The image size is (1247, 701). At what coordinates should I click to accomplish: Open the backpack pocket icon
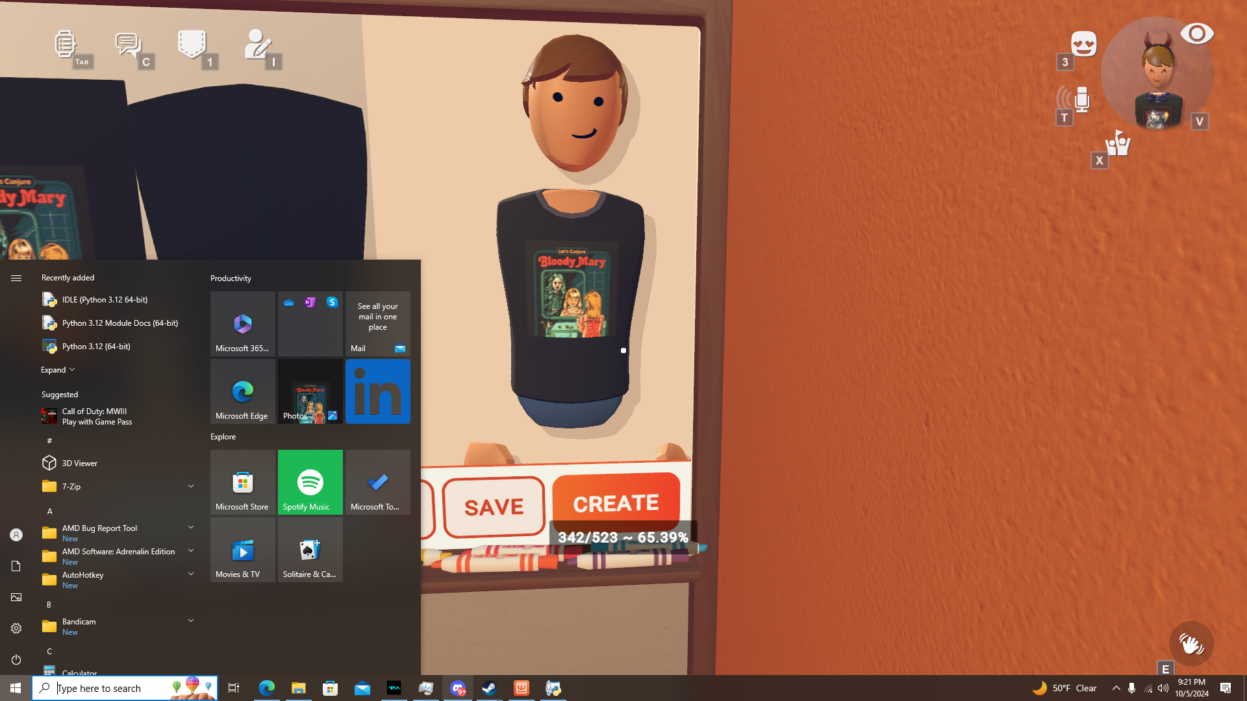192,44
